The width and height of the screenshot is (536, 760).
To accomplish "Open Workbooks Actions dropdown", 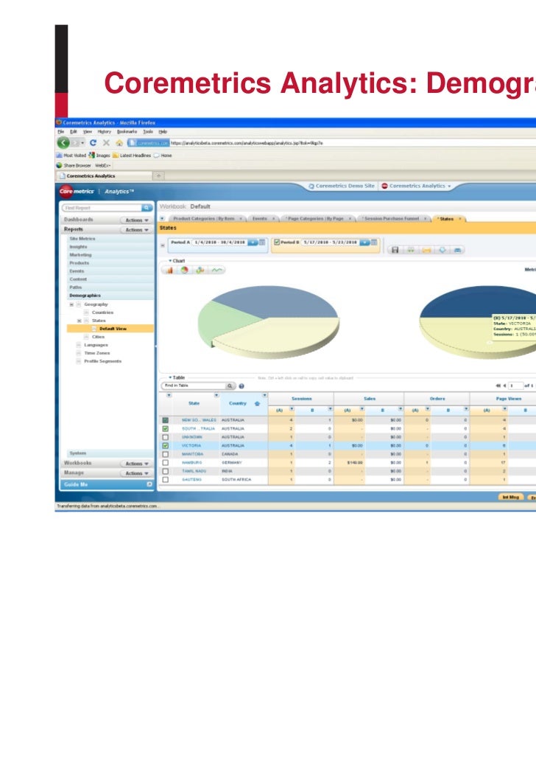I will (x=136, y=464).
